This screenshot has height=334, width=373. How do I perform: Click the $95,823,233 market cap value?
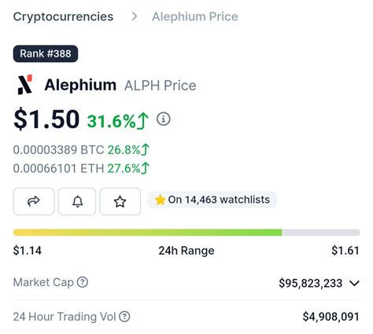[311, 283]
